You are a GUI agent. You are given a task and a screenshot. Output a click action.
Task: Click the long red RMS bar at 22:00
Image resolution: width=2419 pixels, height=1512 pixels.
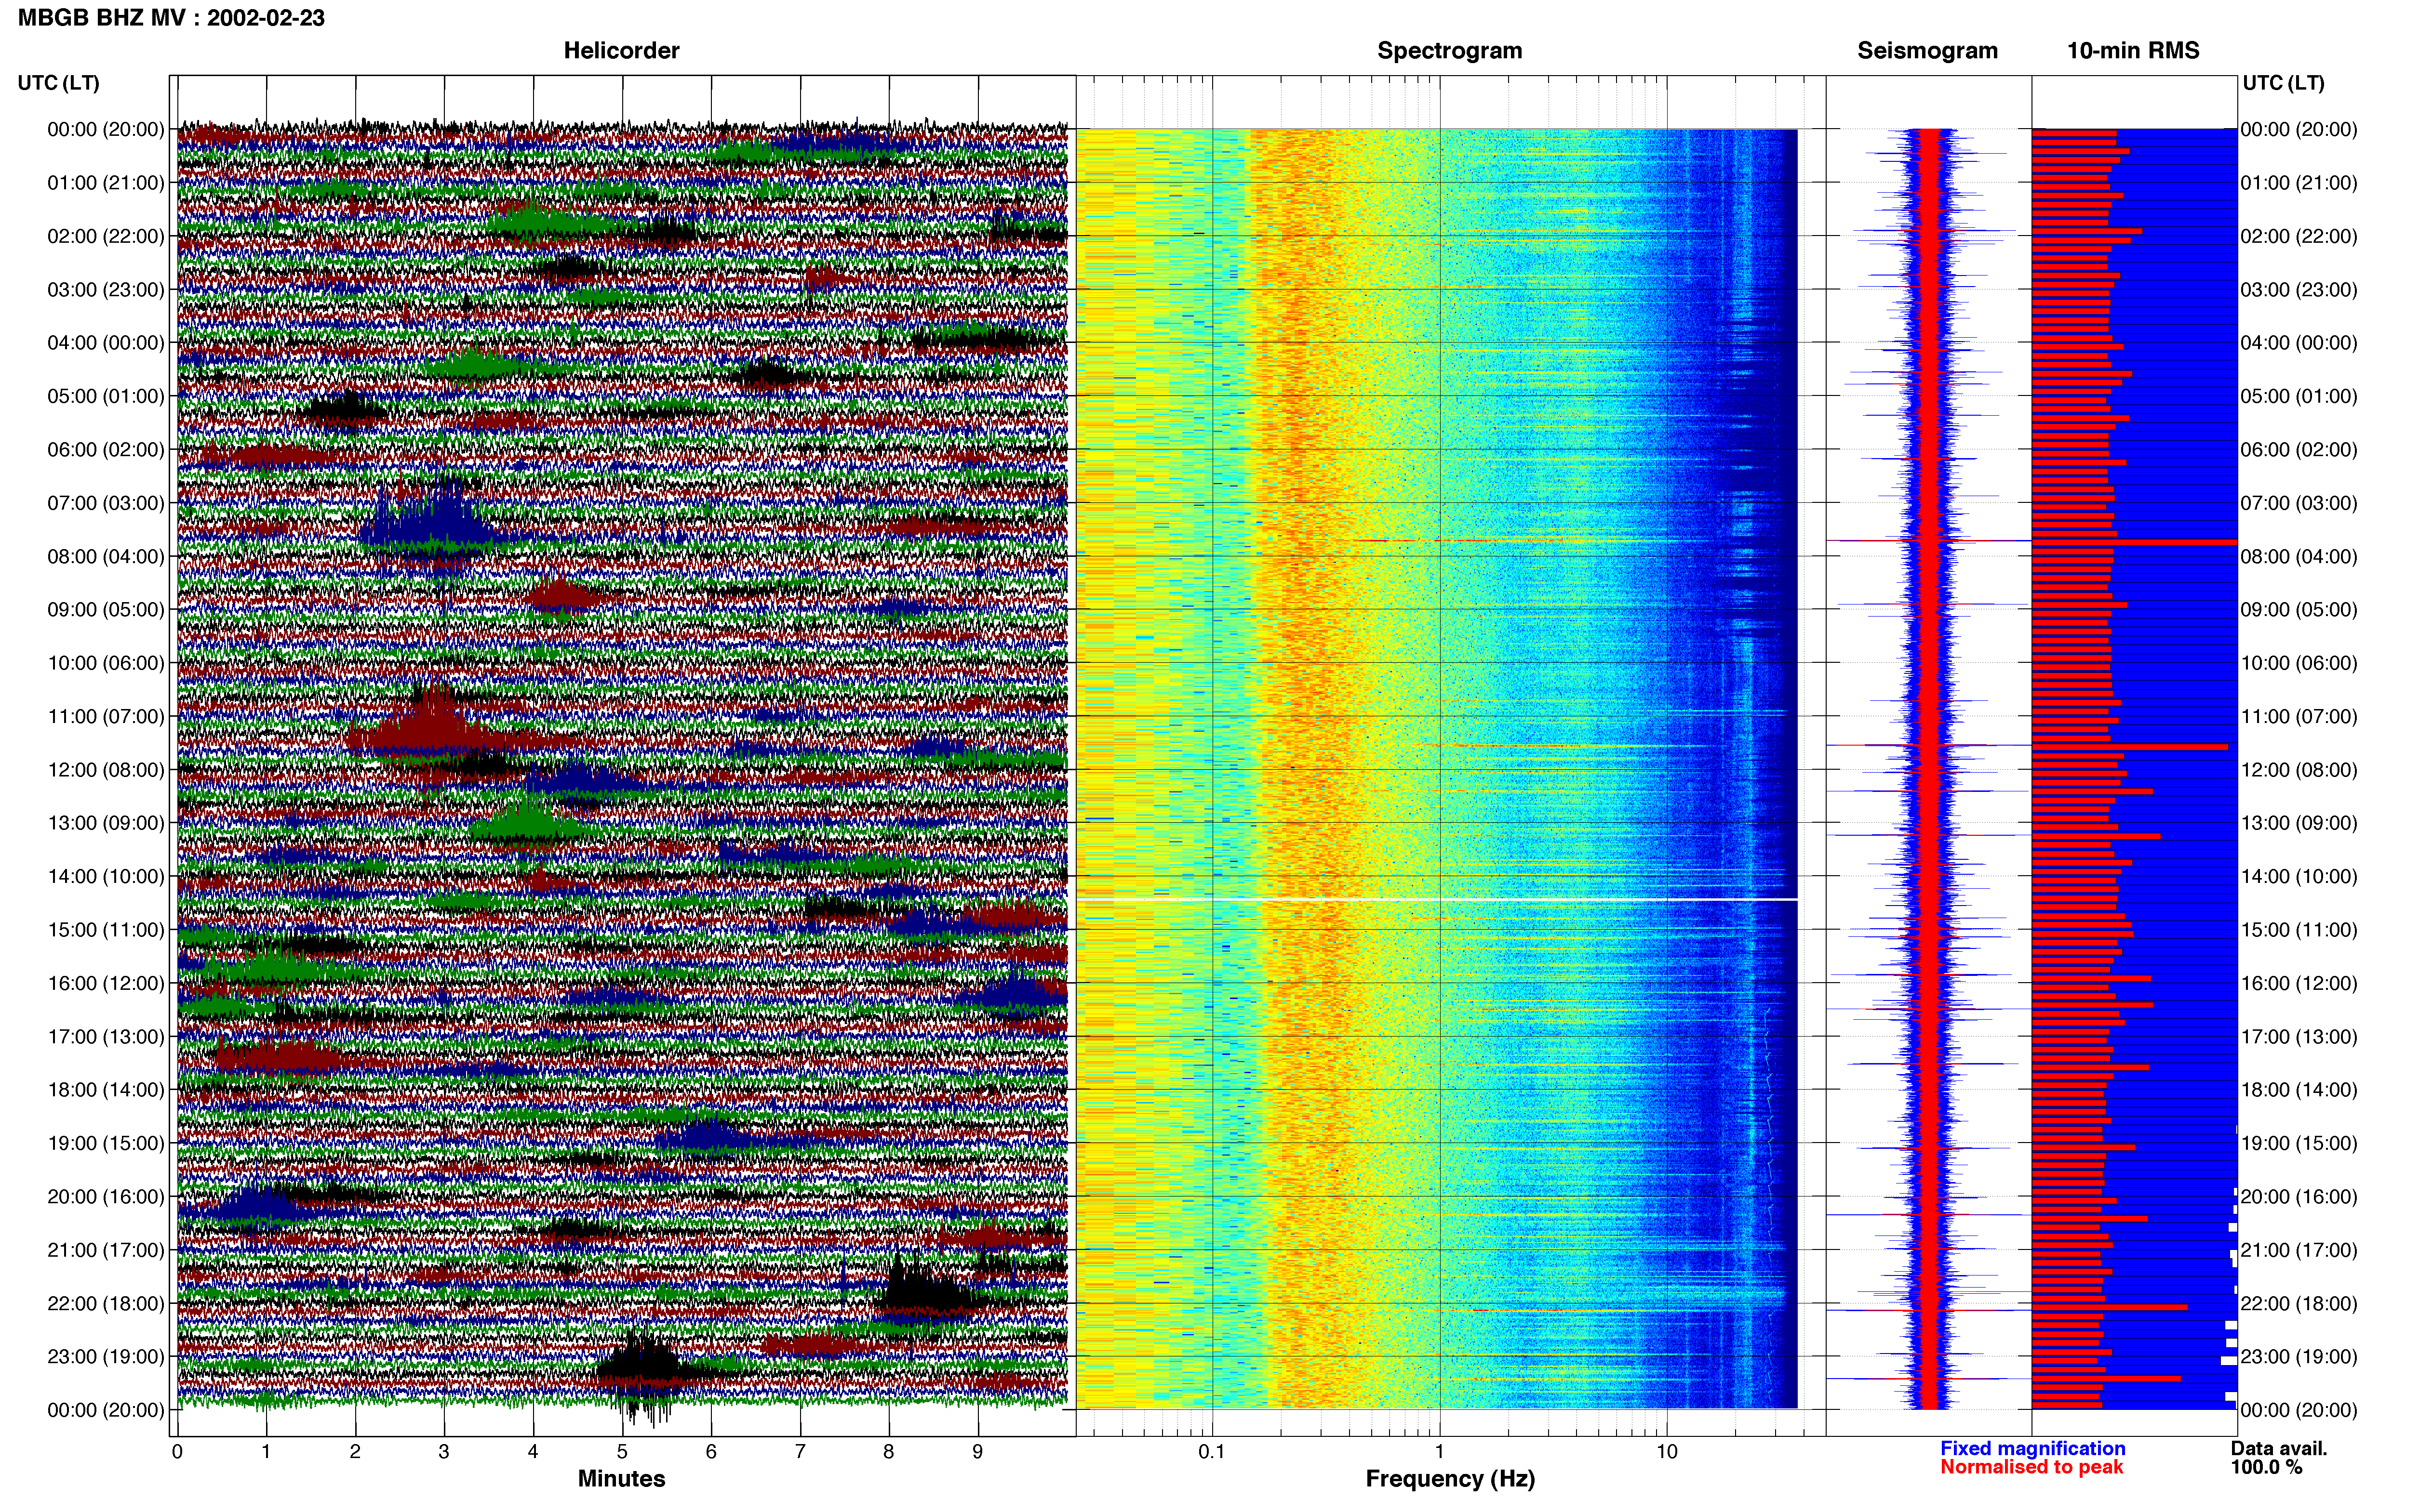pos(2109,1307)
